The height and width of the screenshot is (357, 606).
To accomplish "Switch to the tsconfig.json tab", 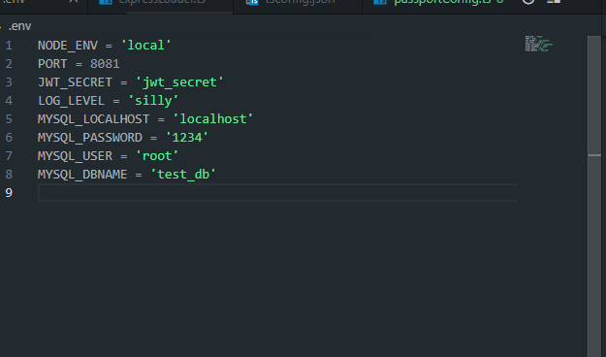I will point(298,4).
